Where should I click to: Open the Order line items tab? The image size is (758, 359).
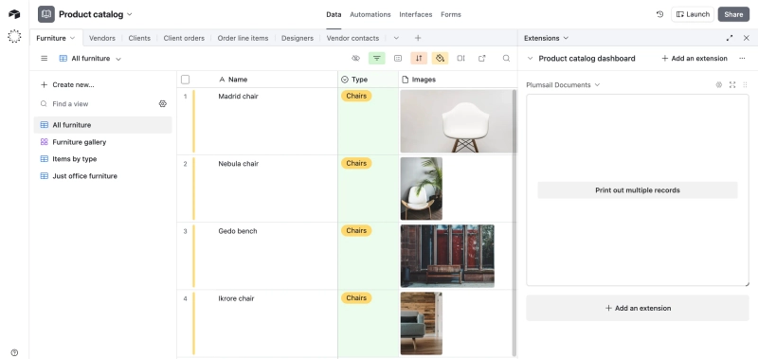pyautogui.click(x=243, y=38)
